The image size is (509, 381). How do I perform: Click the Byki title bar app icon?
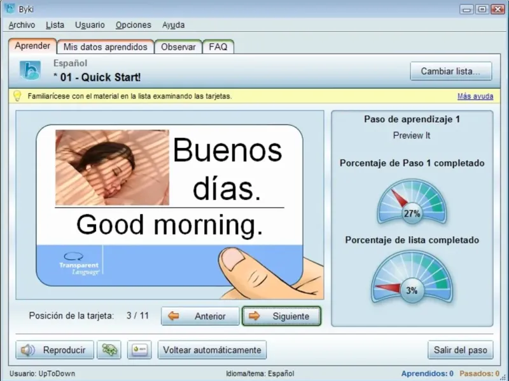[x=10, y=8]
